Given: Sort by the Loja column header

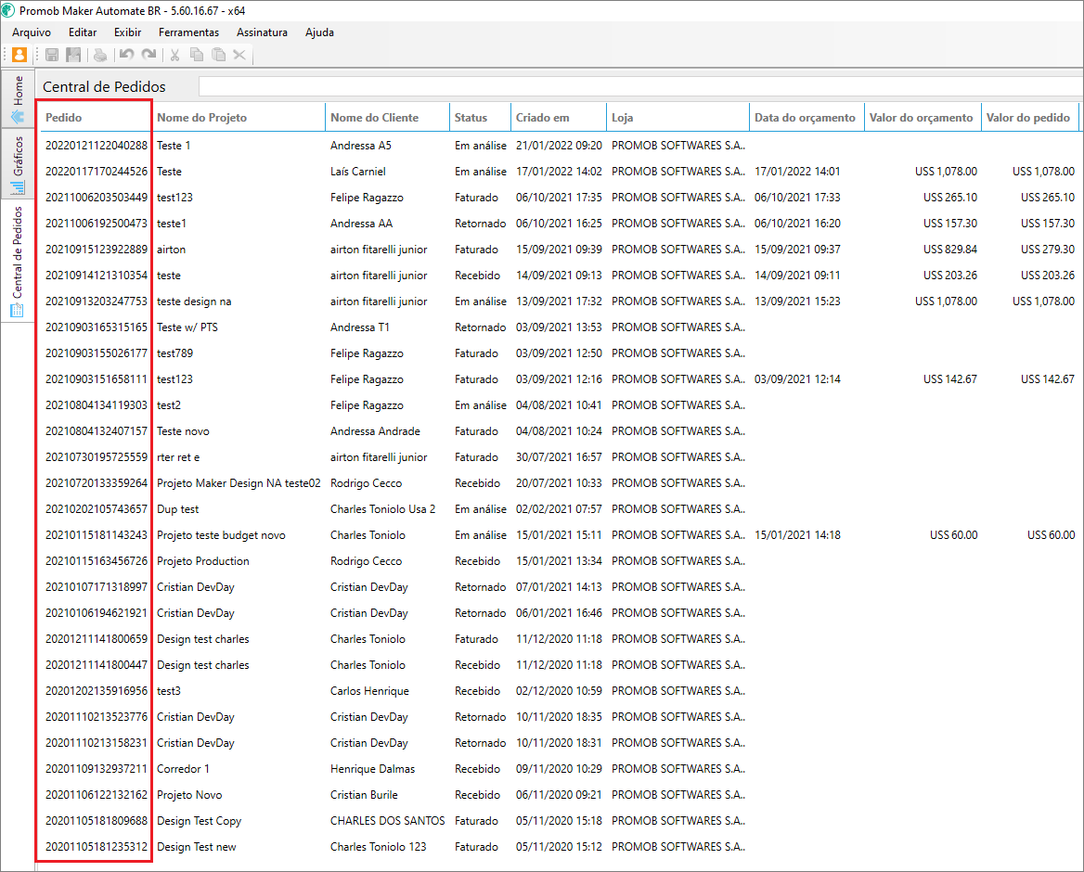Looking at the screenshot, I should coord(677,118).
